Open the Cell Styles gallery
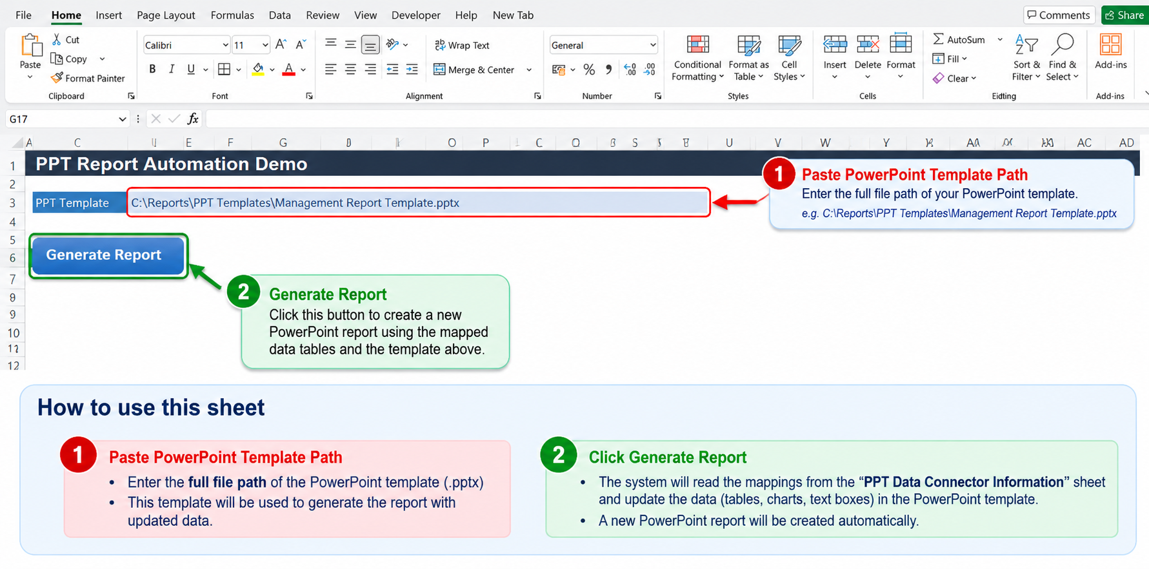Screen dimensions: 1149x569 [x=789, y=58]
